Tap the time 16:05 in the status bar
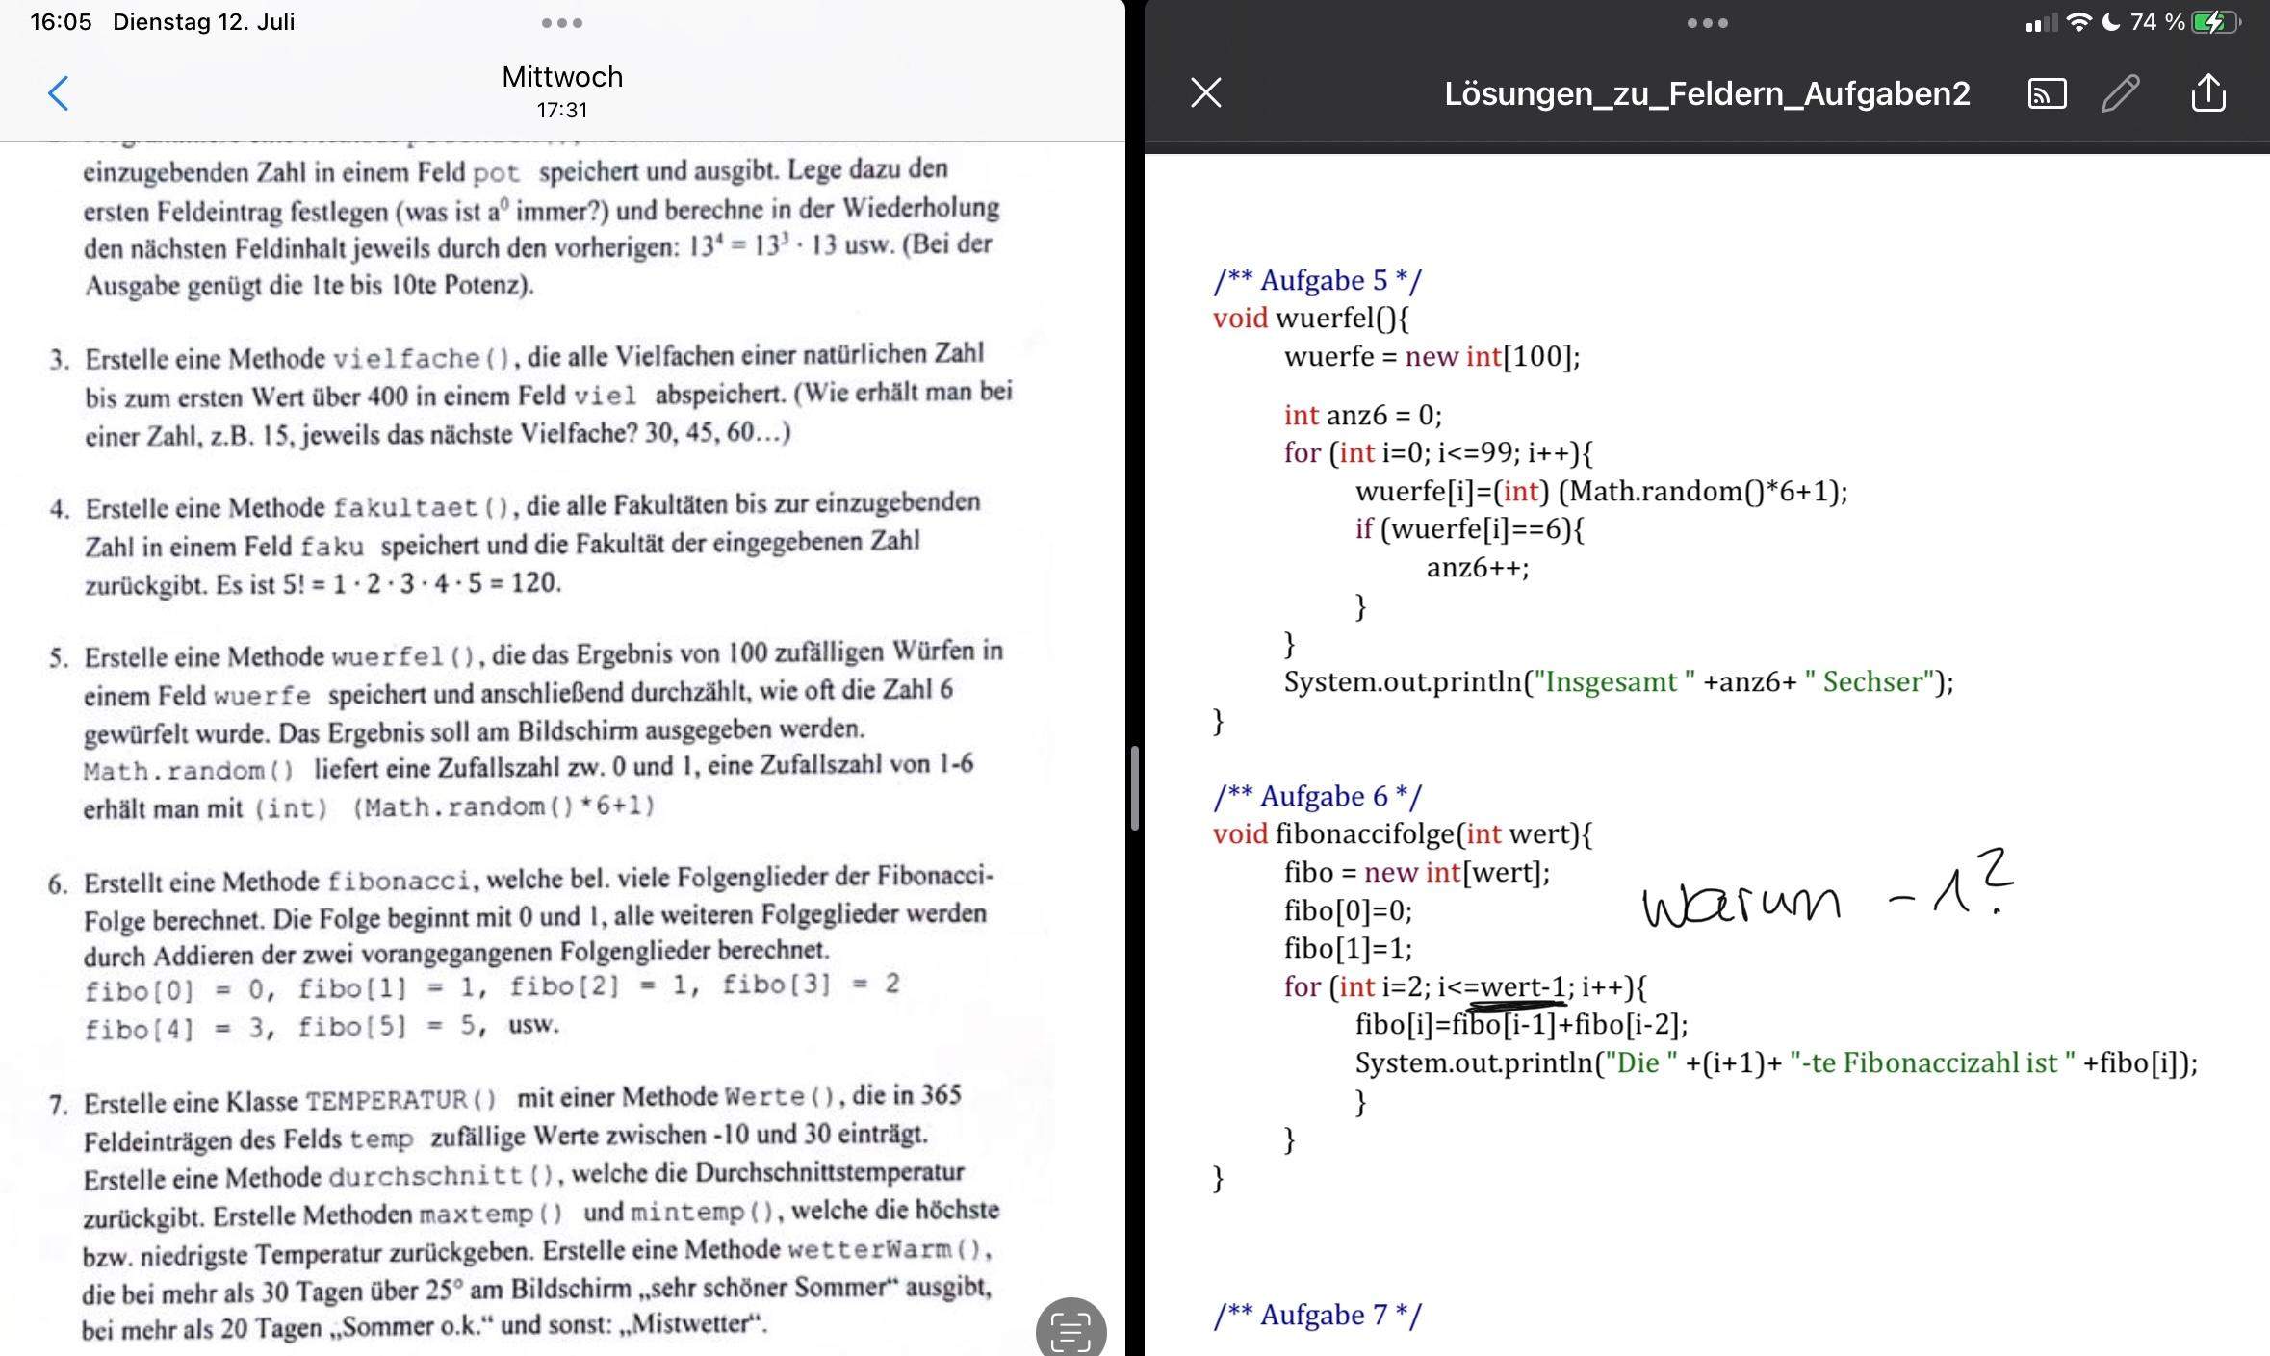The image size is (2270, 1356). [x=60, y=21]
